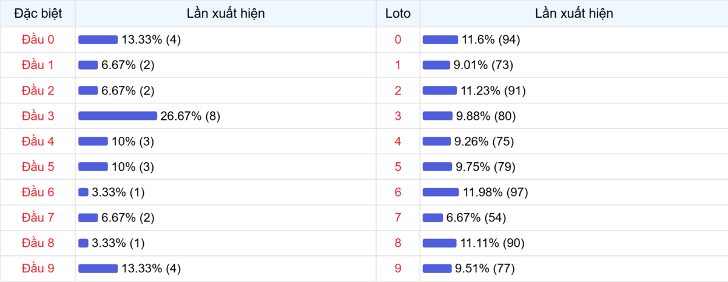Screen dimensions: 728x282
Task: Click the 11.11% (90) value text
Action: coord(492,243)
